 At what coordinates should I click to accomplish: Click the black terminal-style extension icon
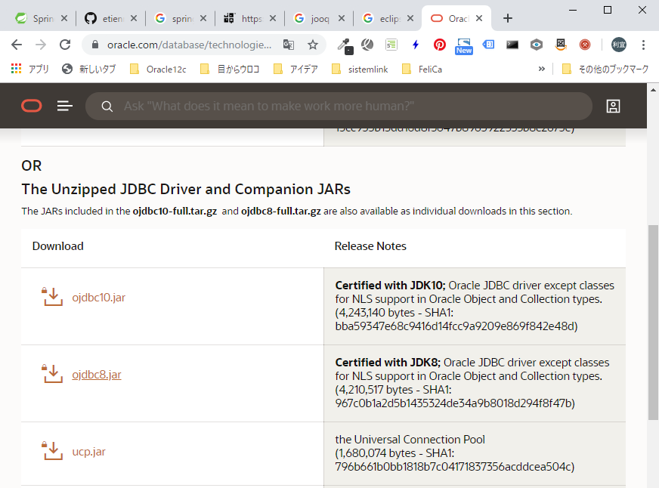tap(512, 45)
